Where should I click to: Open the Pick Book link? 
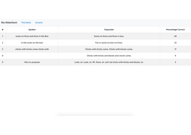tap(26, 22)
